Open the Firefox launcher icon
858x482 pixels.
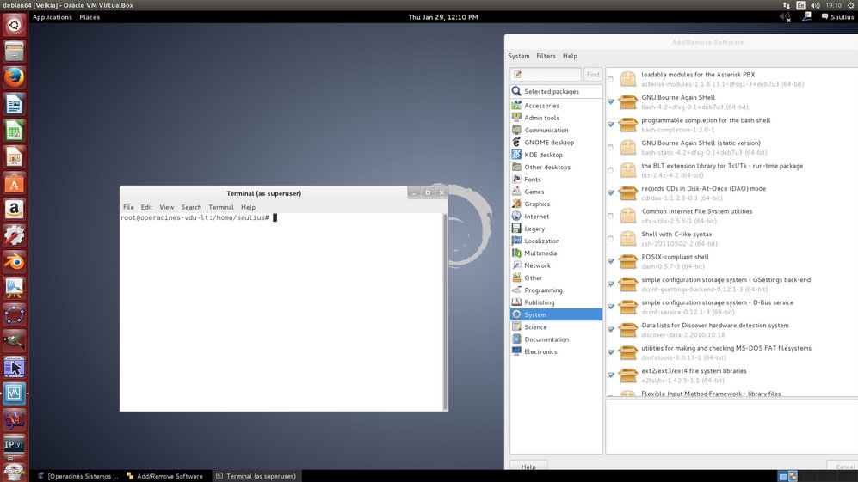[14, 77]
